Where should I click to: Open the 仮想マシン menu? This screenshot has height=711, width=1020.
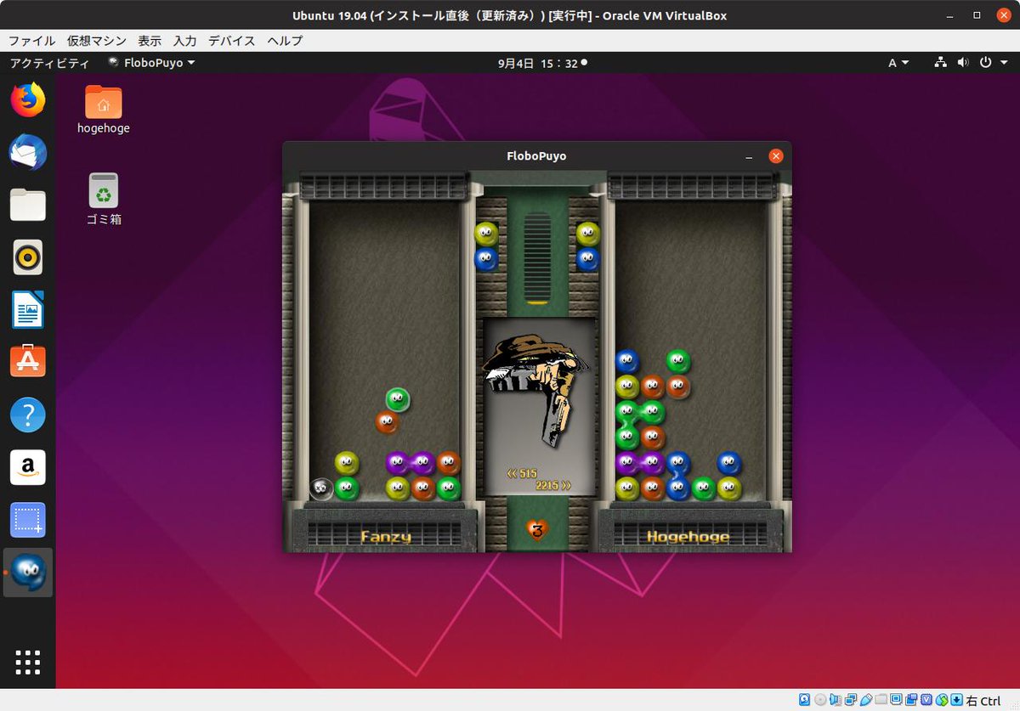coord(97,41)
